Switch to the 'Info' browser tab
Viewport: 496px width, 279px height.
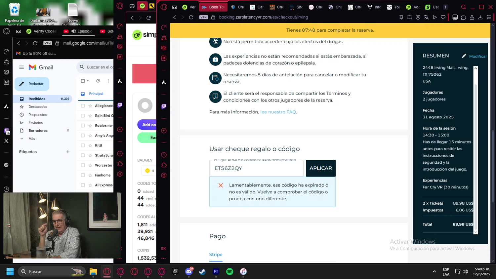pyautogui.click(x=374, y=7)
